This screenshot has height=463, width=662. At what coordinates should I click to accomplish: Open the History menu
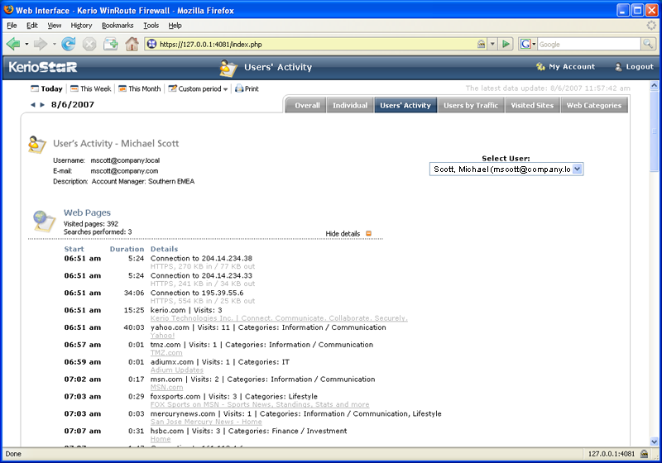click(x=81, y=26)
